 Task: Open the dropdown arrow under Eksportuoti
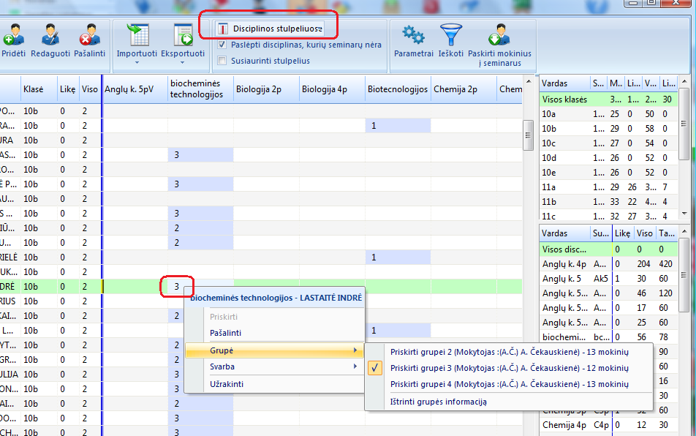[x=182, y=64]
